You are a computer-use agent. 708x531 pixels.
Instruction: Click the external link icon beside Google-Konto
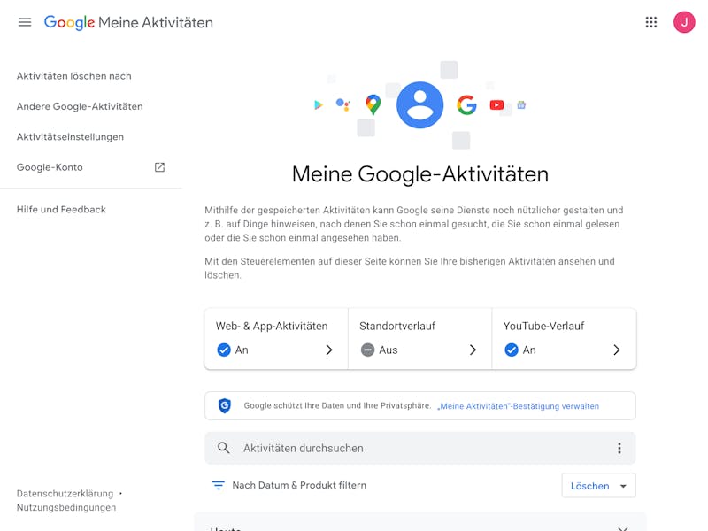pos(159,167)
